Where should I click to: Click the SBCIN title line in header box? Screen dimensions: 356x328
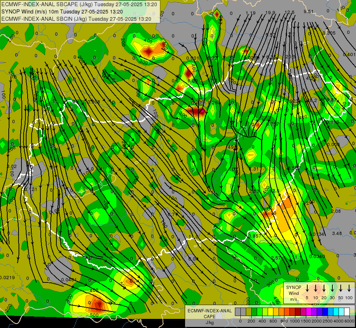click(x=76, y=19)
